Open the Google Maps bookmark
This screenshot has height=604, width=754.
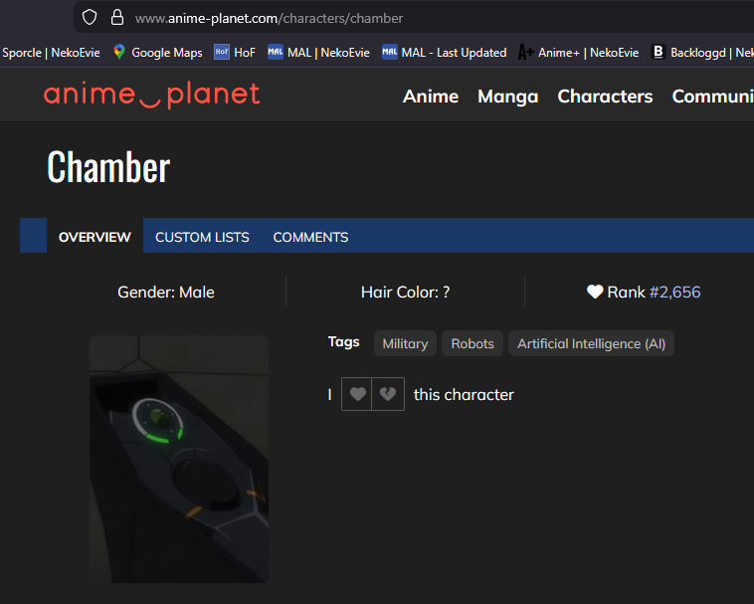click(158, 53)
